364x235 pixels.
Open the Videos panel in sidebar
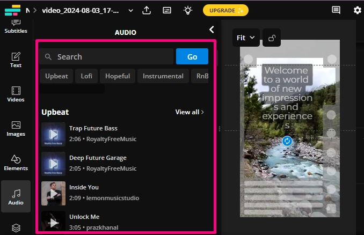(x=16, y=94)
